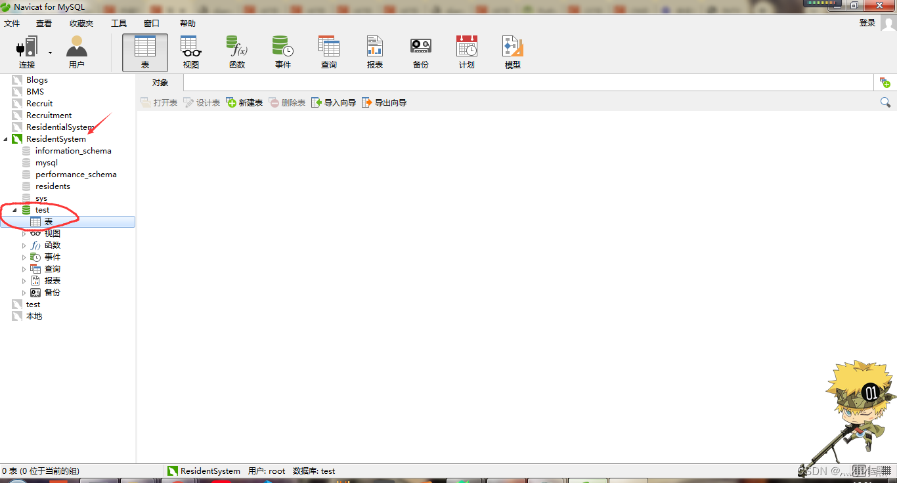The image size is (897, 483).
Task: Select the Function (函数) toolbar icon
Action: click(237, 52)
